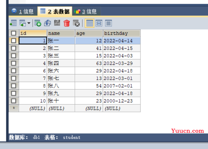Check the row checkbox for 张三
Viewport: 208px width, 149px height.
(14, 56)
